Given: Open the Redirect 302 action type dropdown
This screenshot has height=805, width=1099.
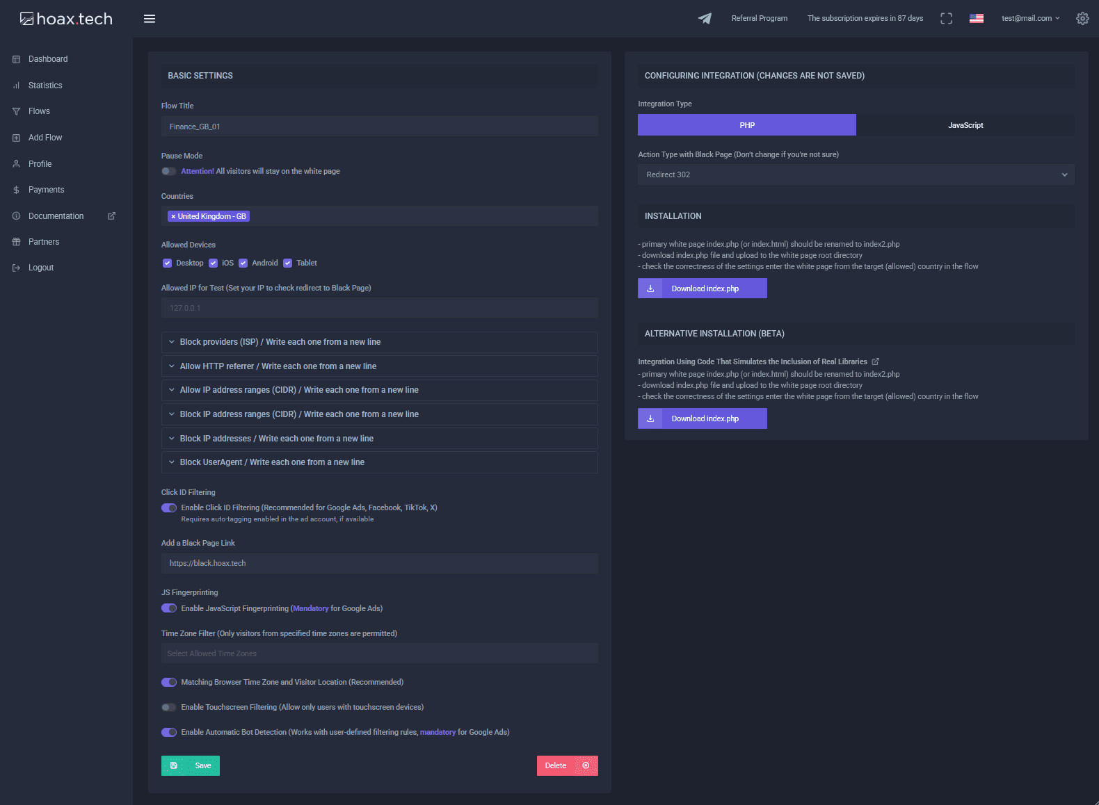Looking at the screenshot, I should [856, 174].
